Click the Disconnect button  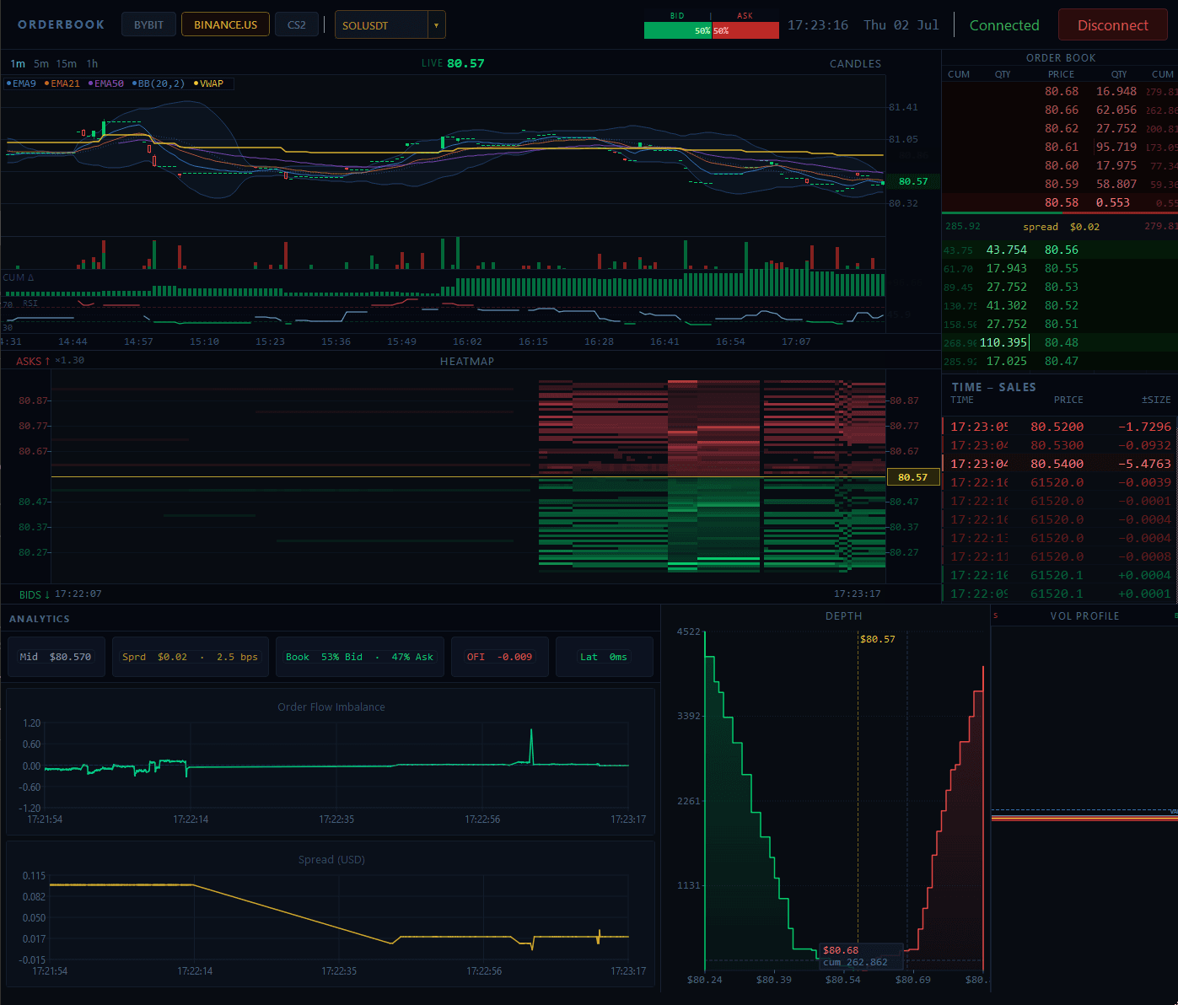coord(1112,25)
